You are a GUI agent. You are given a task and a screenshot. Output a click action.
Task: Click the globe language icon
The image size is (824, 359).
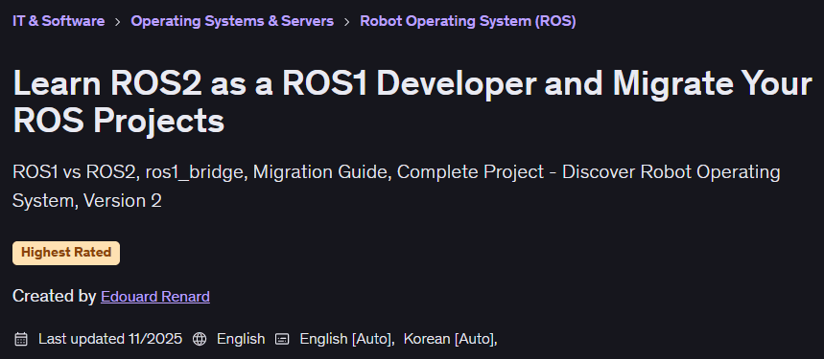[200, 339]
